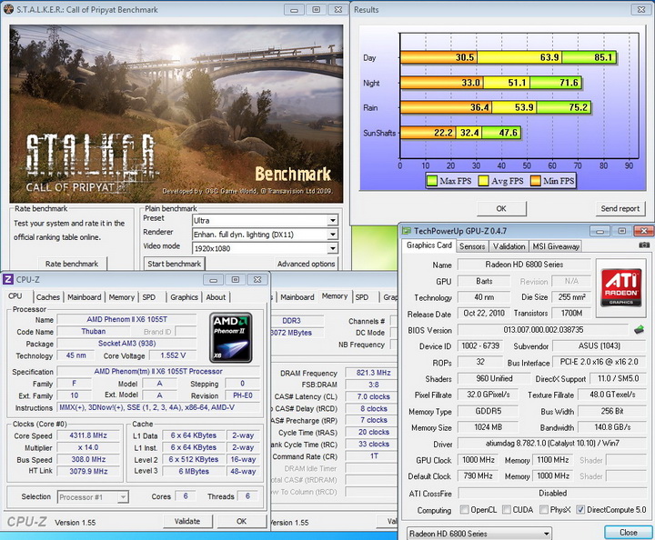
Task: Click the SPD tab in the background CPU-Z window
Action: coord(362,297)
